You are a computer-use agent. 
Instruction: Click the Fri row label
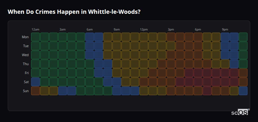pyautogui.click(x=27, y=73)
